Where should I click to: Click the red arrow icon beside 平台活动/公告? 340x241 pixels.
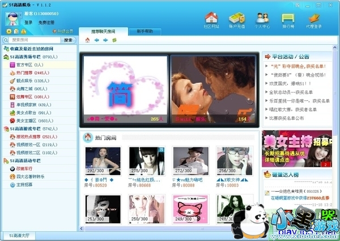[x=267, y=57]
